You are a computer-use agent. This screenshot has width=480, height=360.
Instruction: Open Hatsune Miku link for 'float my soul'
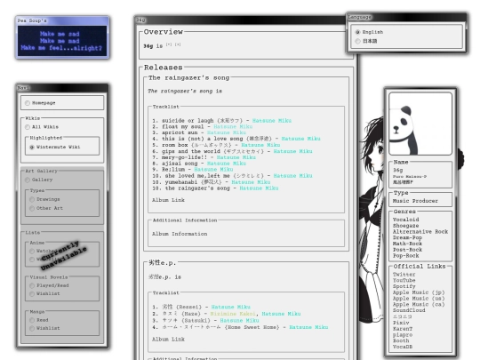(233, 127)
